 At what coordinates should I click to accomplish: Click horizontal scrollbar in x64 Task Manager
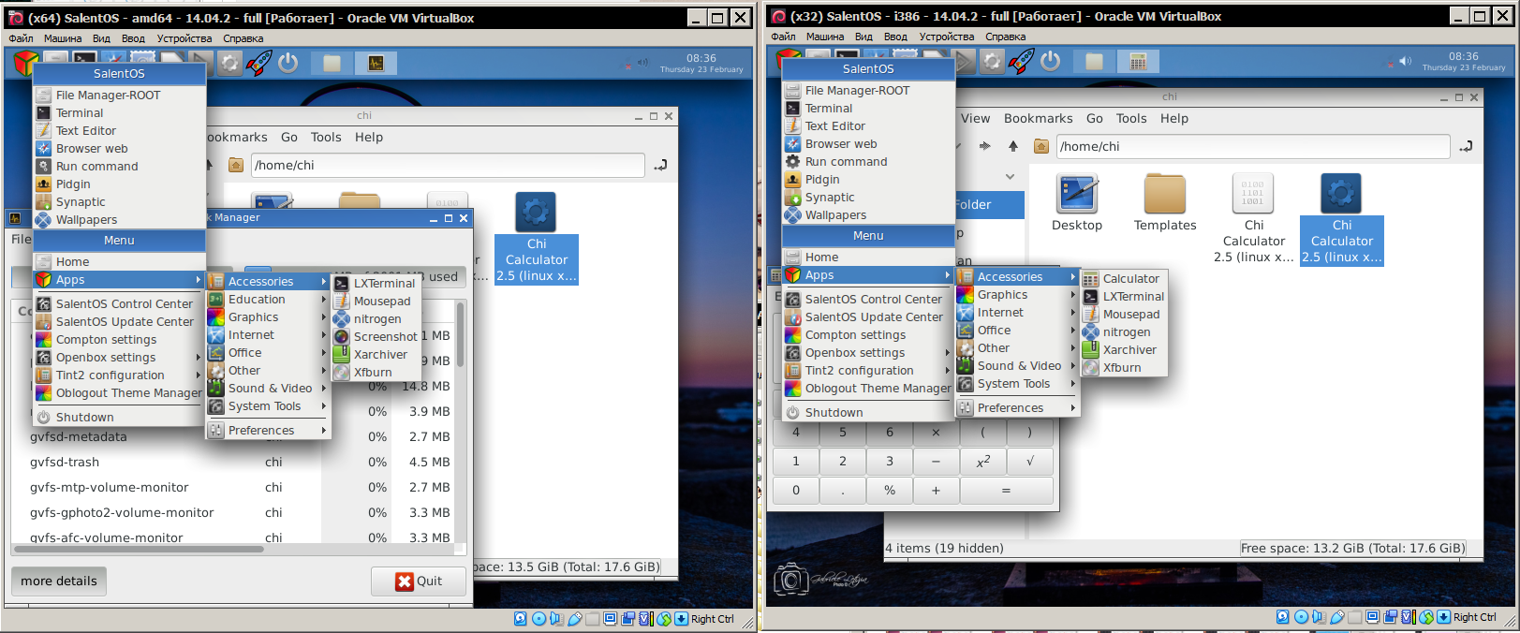pos(140,549)
